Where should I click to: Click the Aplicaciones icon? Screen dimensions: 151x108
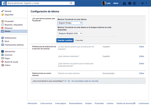click(x=3, y=51)
